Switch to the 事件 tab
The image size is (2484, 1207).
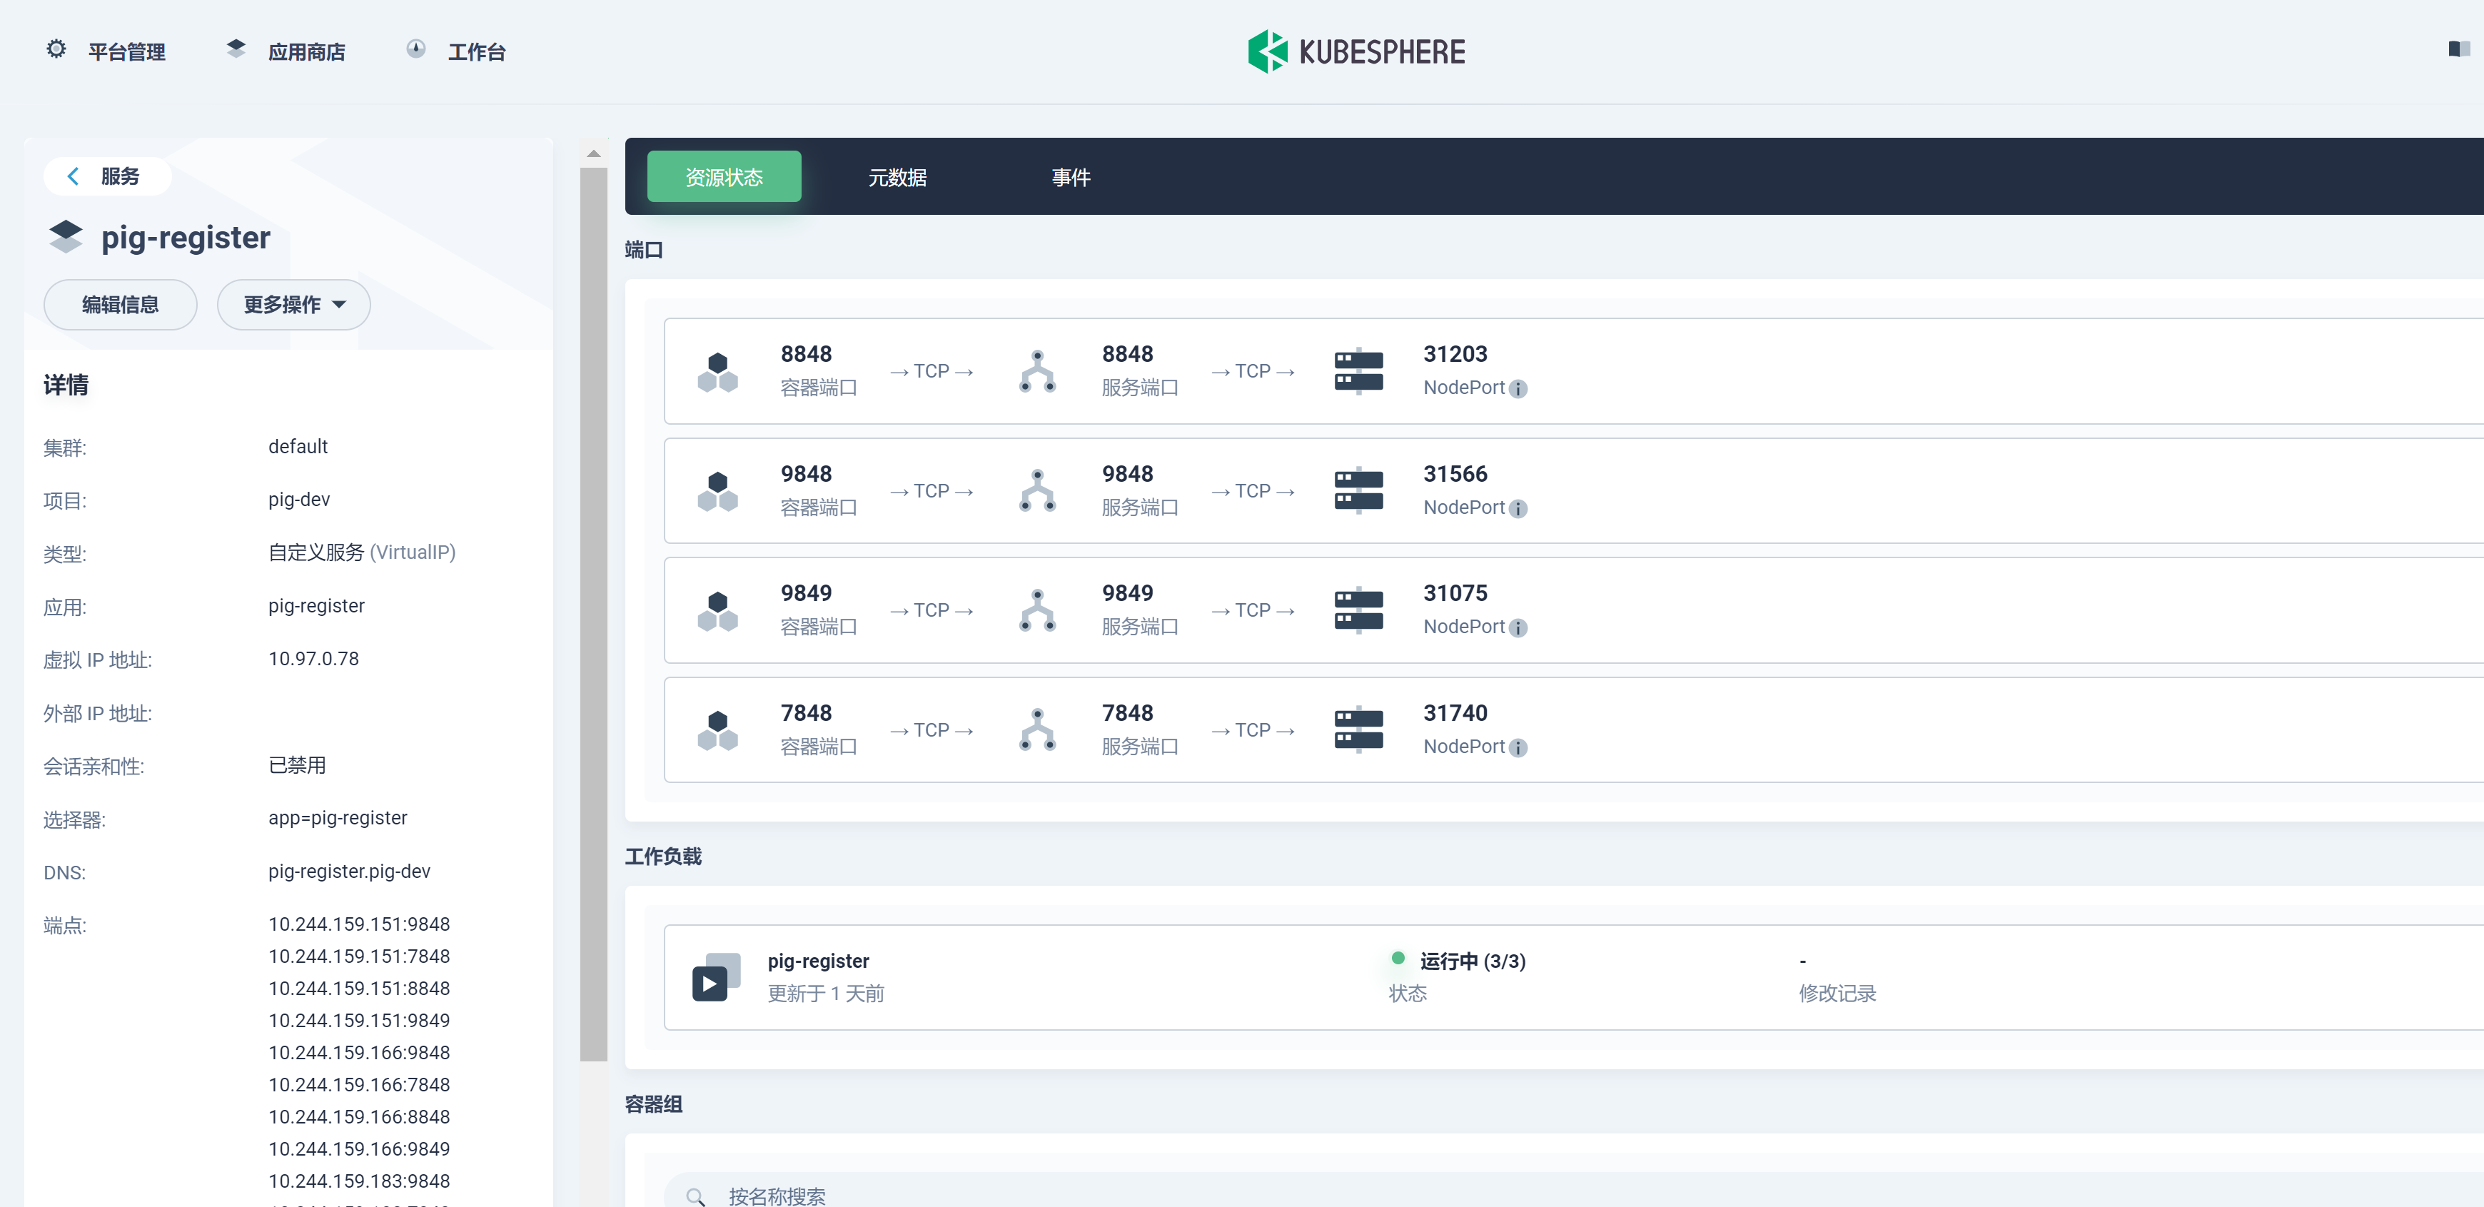[x=1071, y=178]
